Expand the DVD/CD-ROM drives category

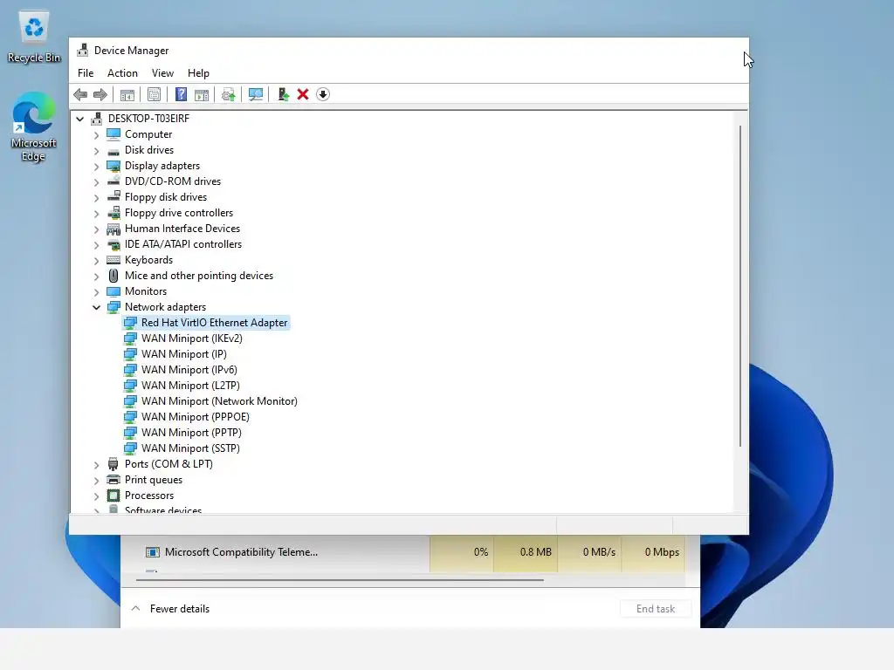click(96, 181)
